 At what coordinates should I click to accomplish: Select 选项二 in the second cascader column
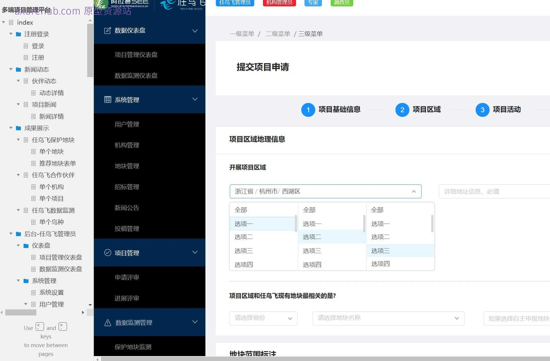pos(311,237)
